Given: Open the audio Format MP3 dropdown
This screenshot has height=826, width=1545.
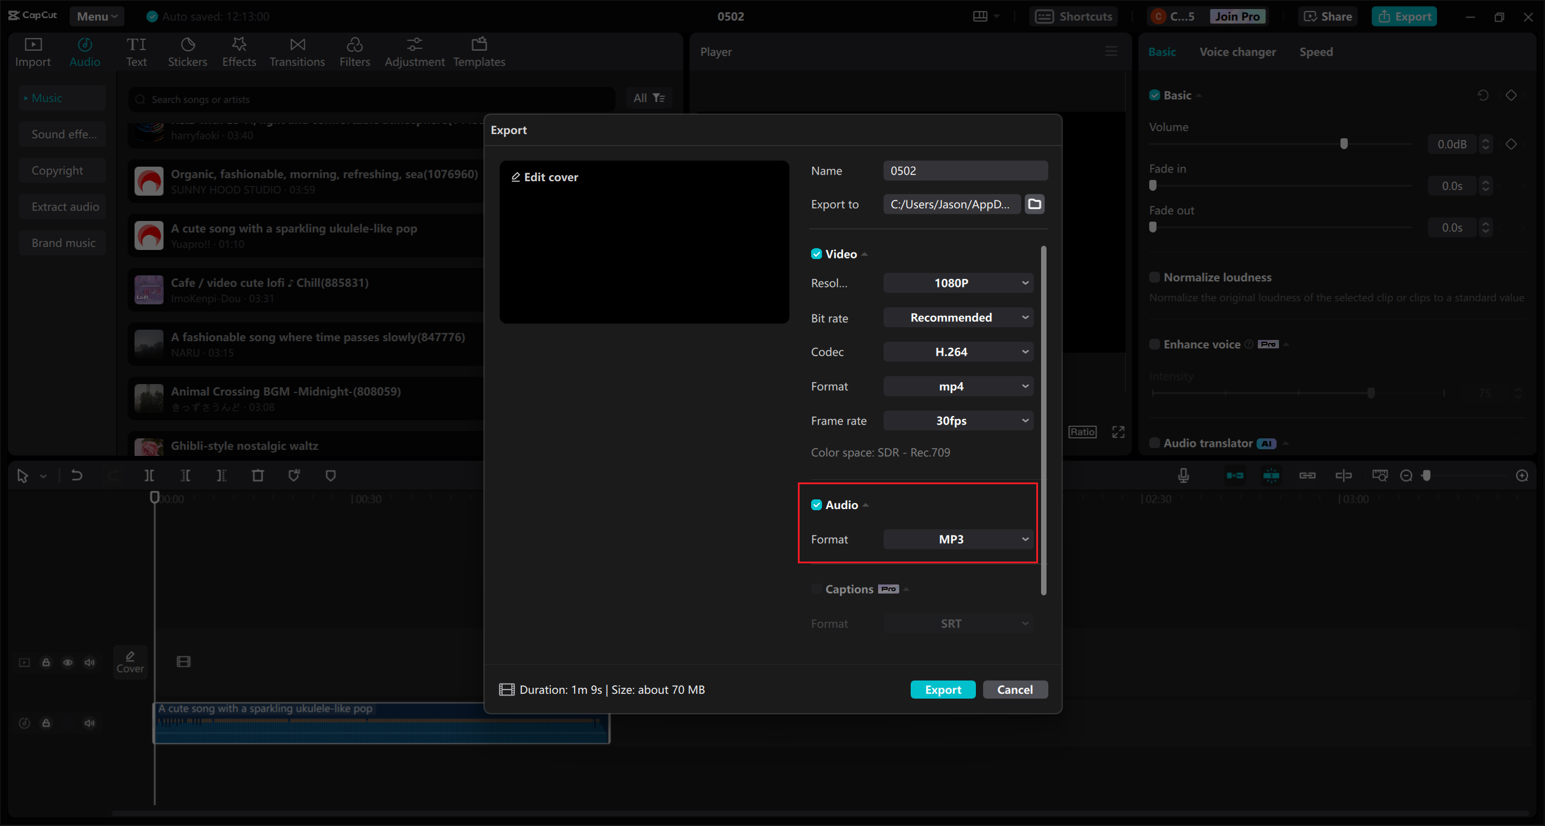Looking at the screenshot, I should click(x=958, y=539).
